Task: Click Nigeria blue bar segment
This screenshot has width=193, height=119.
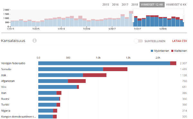Action: [46, 111]
